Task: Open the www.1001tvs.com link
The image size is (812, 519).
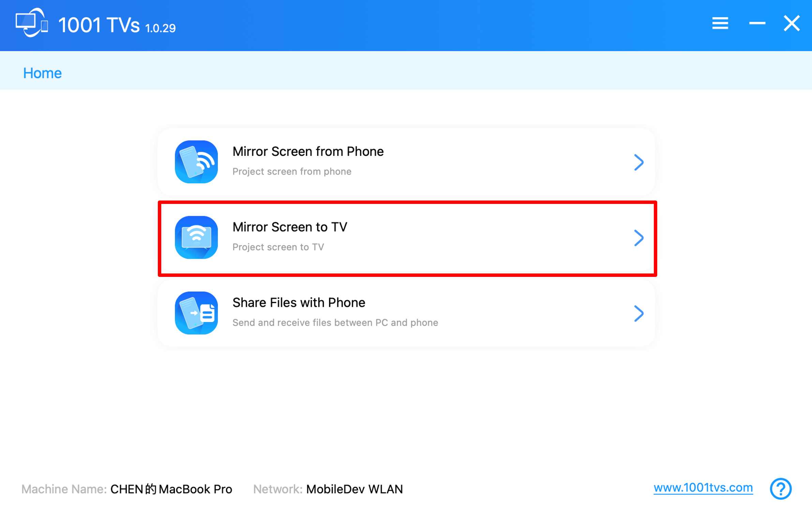Action: pyautogui.click(x=703, y=488)
